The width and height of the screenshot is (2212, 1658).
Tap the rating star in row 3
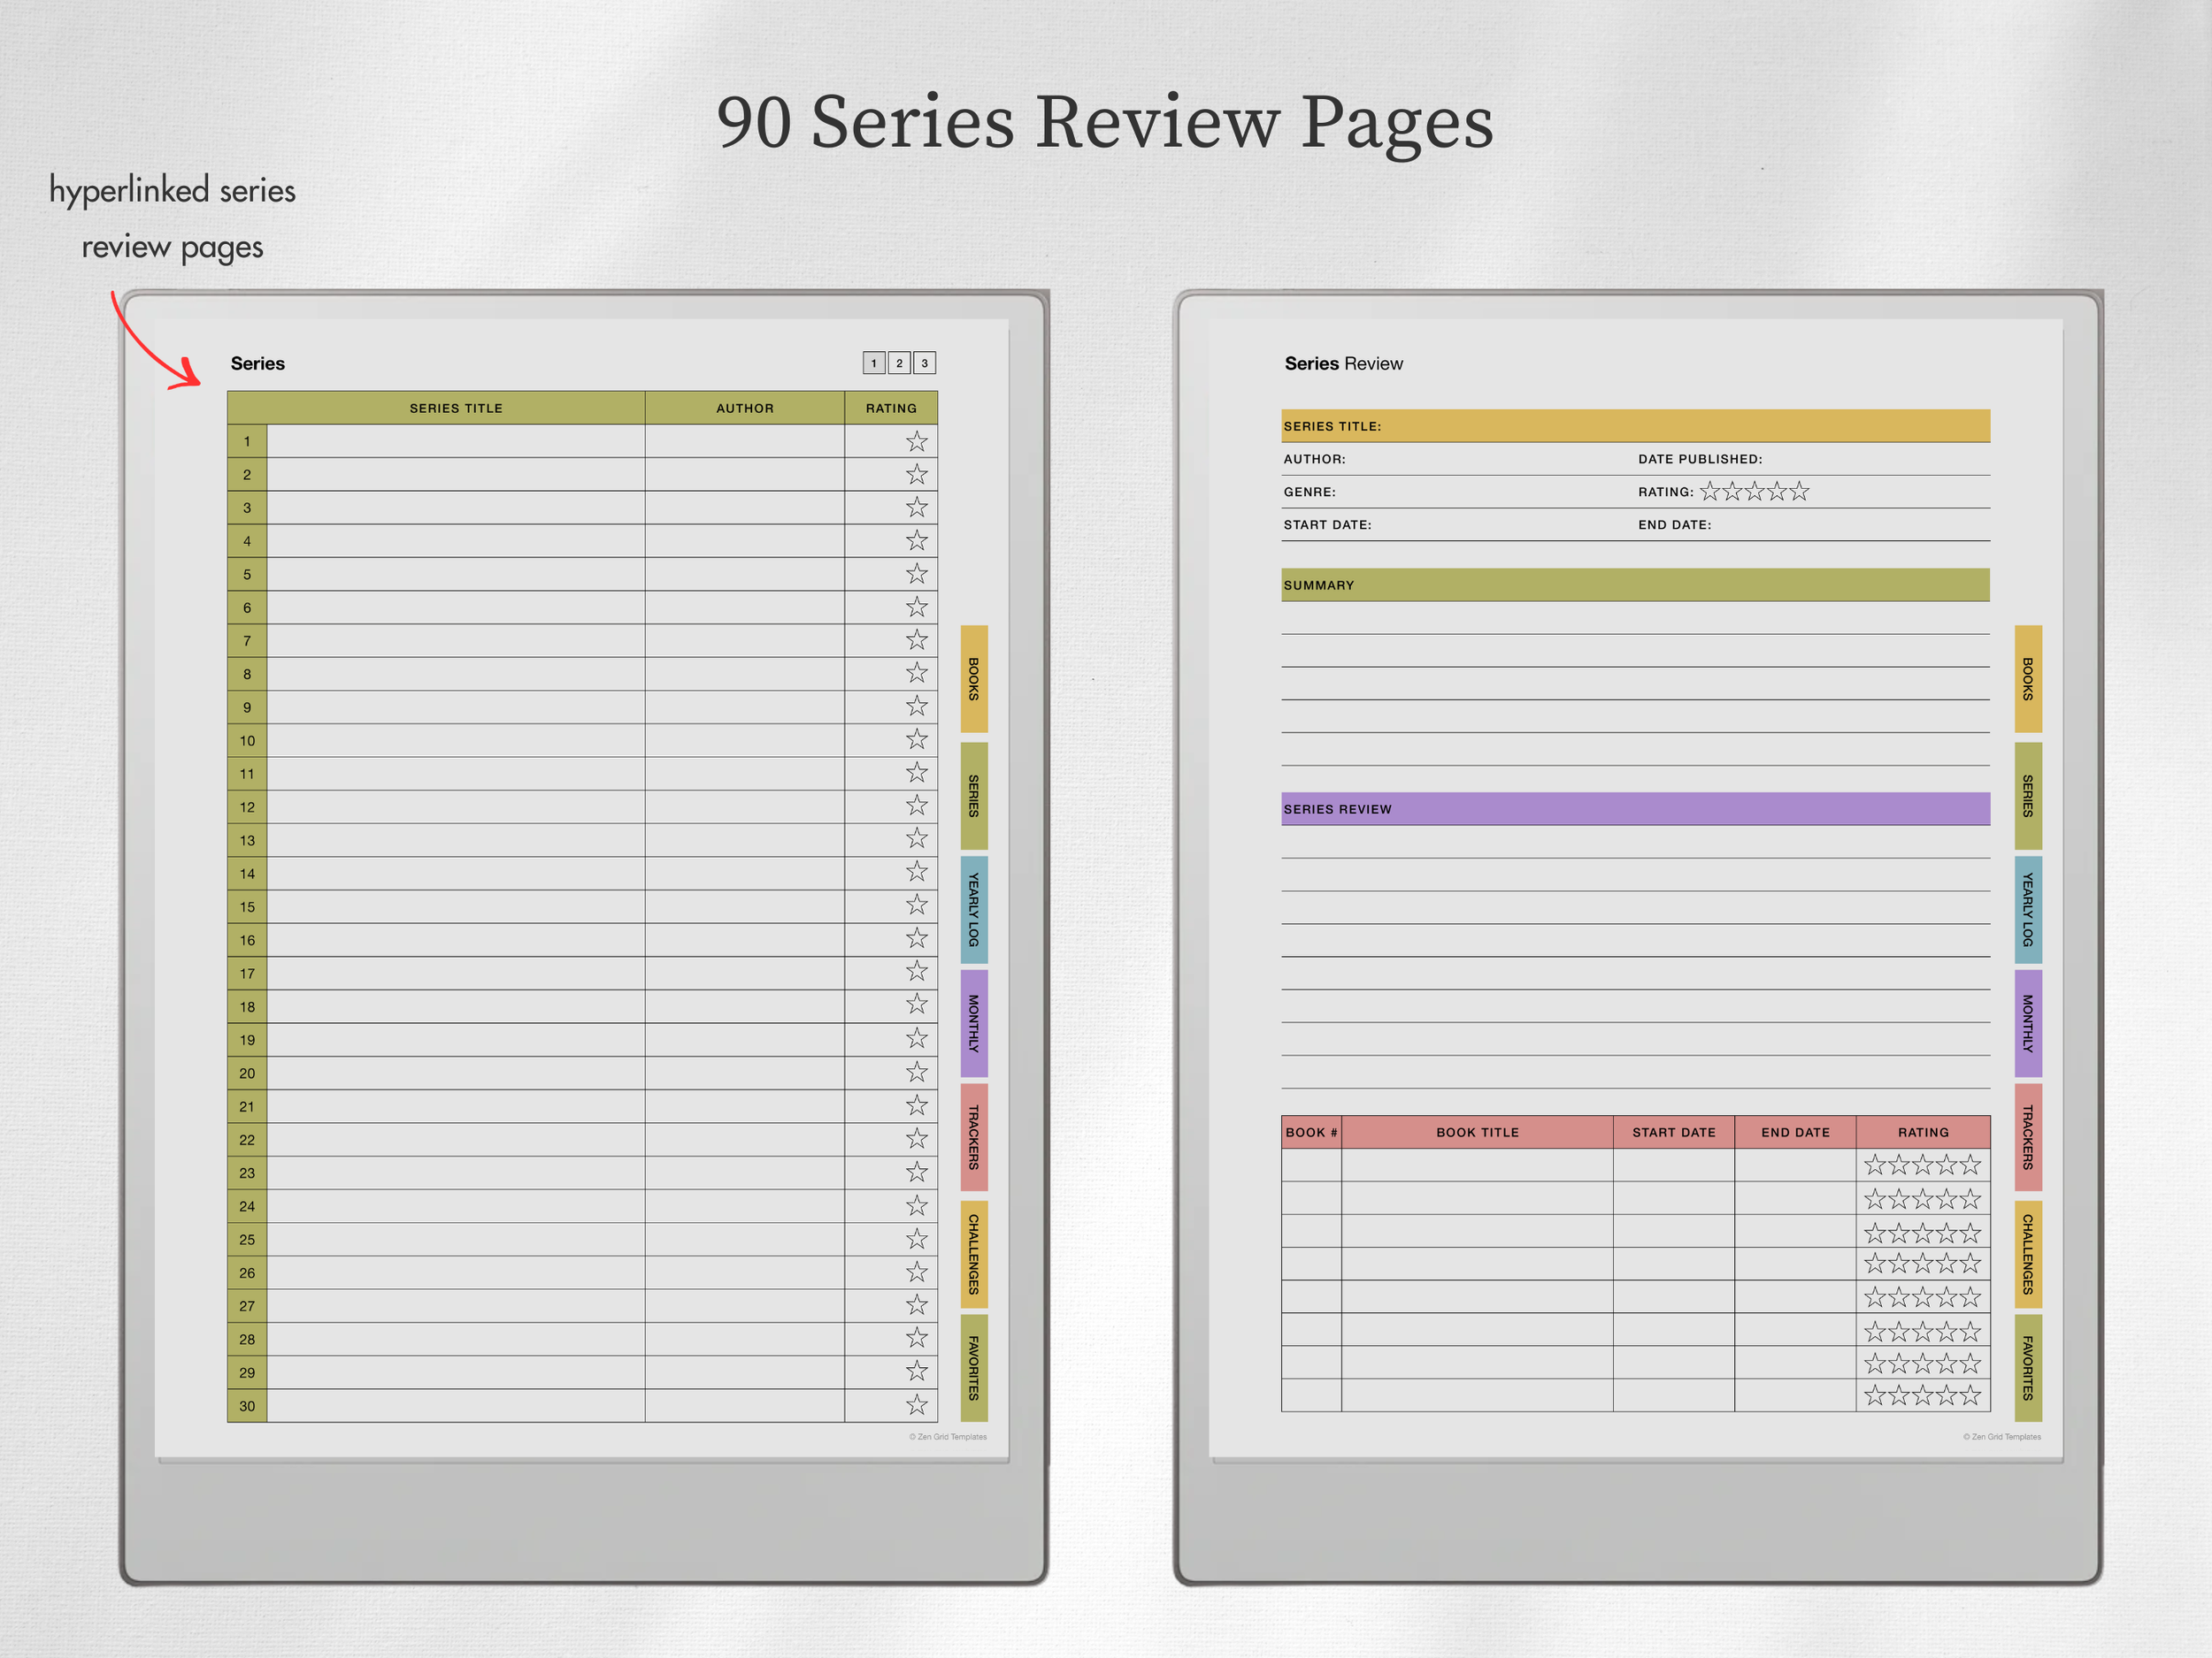[917, 507]
